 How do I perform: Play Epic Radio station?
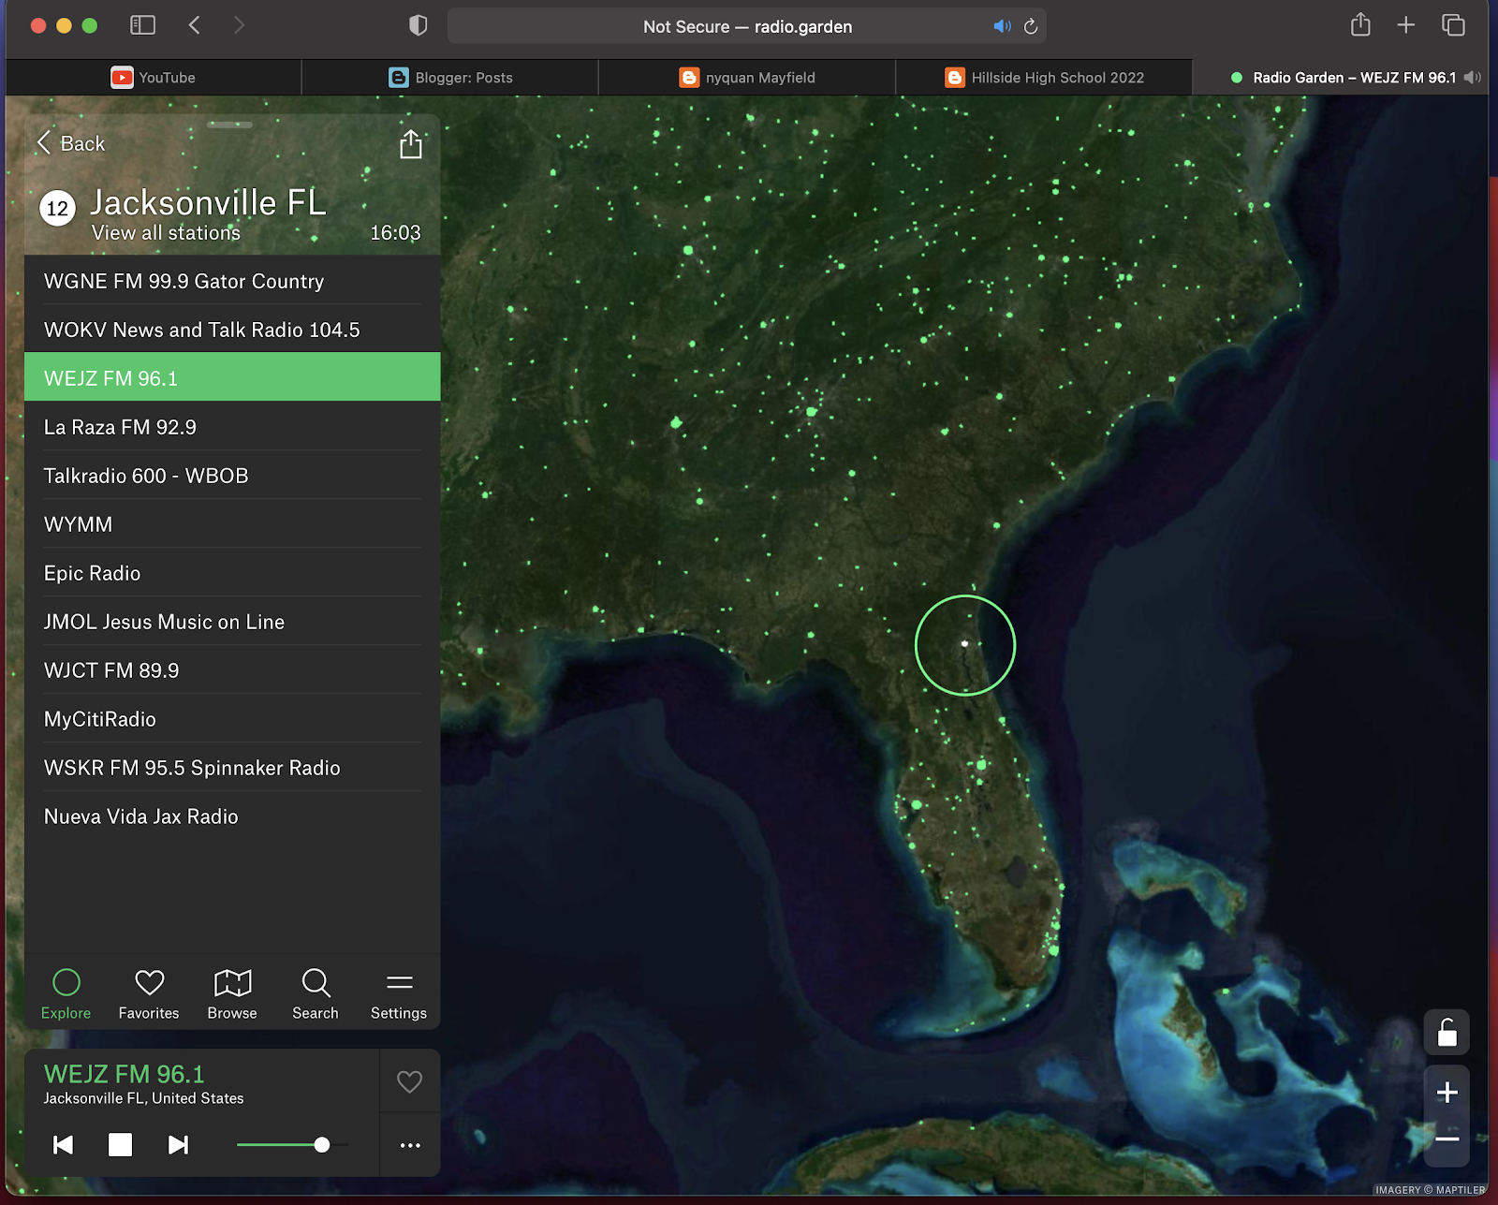(232, 573)
